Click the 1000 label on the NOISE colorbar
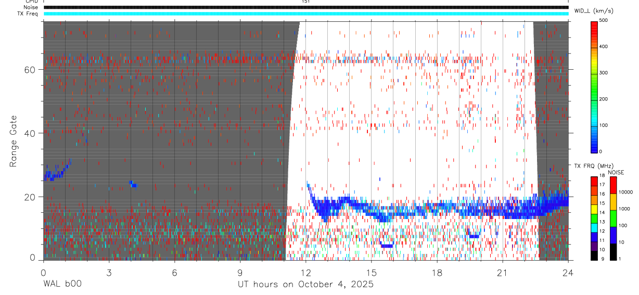Image resolution: width=639 pixels, height=295 pixels. [625, 209]
